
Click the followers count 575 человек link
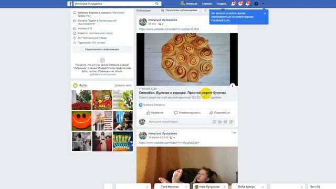[98, 43]
